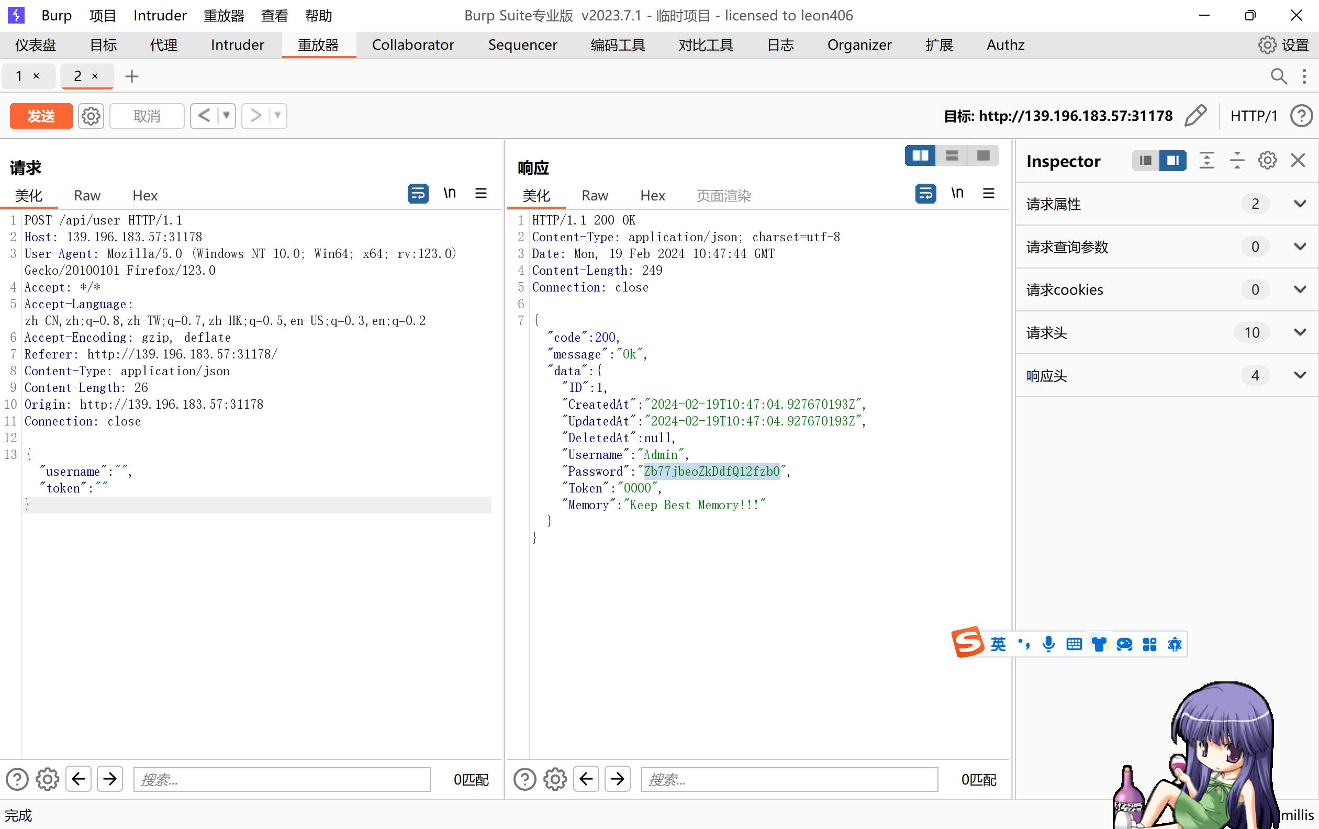The width and height of the screenshot is (1319, 829).
Task: Click the 发送 (Send) button
Action: 40,116
